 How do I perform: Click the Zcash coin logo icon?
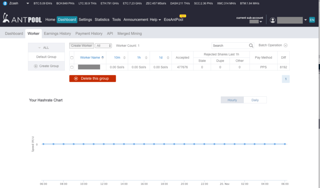click(5, 3)
